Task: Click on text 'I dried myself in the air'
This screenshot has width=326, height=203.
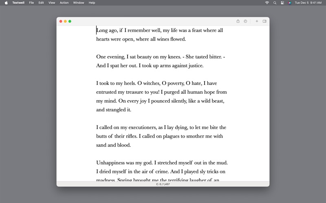Action: point(122,171)
